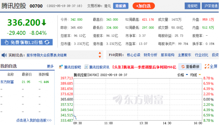
Task: Open 股东特别大会投票表决结果 announcement link
Action: click(x=47, y=55)
